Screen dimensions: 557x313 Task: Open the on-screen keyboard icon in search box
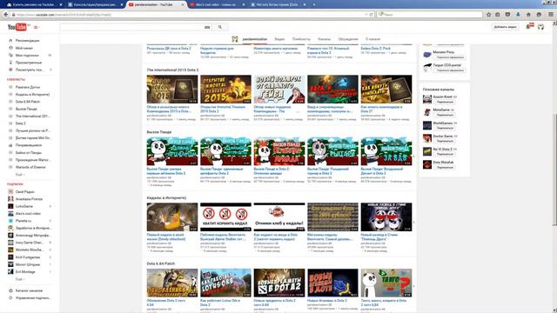click(x=207, y=27)
